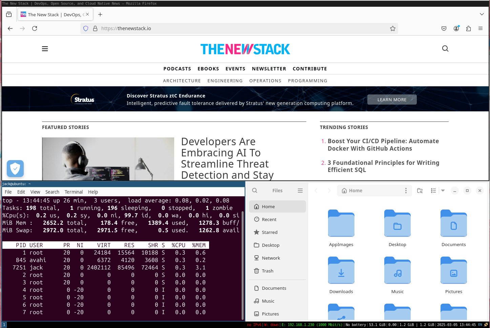Reload the current Firefox page

click(x=35, y=28)
